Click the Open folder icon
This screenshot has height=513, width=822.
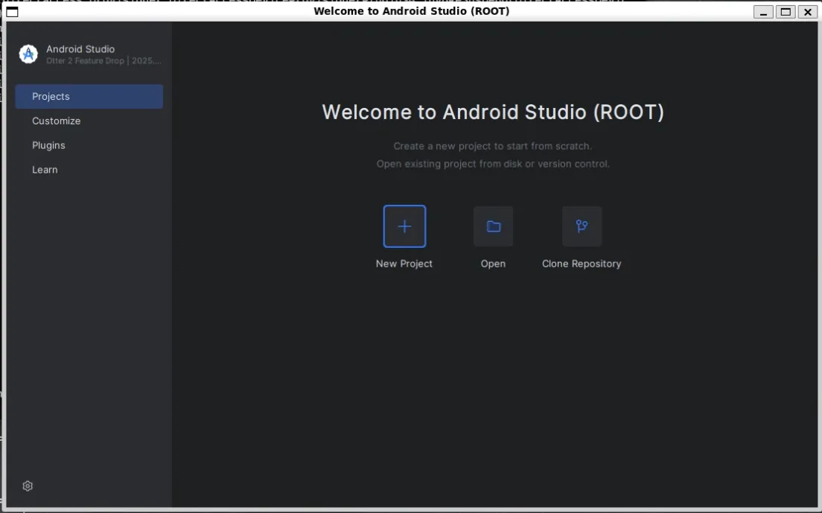(493, 226)
